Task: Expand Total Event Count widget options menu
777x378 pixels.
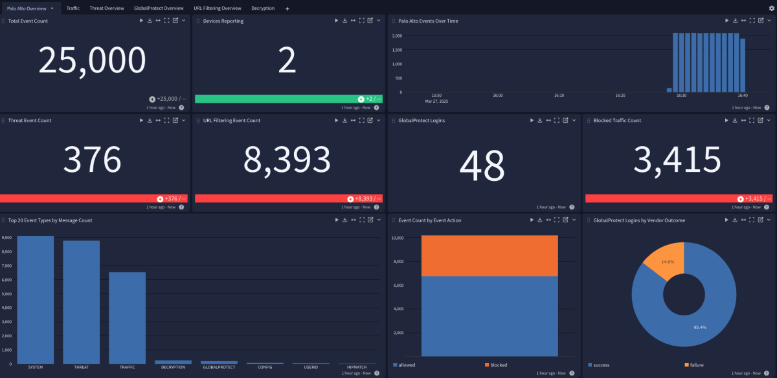Action: (183, 21)
